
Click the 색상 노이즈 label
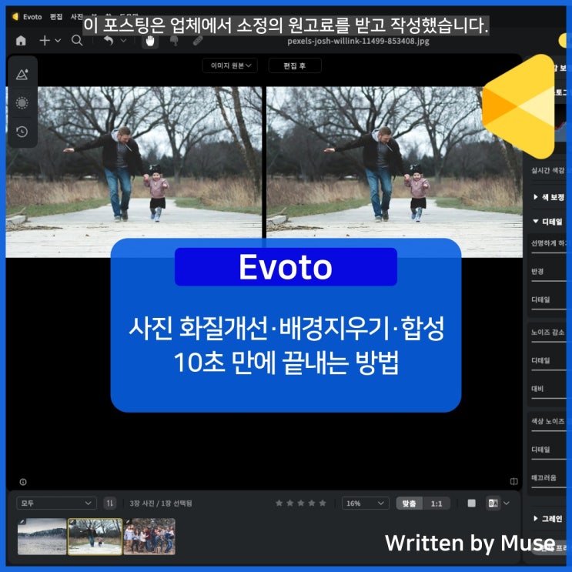point(547,421)
